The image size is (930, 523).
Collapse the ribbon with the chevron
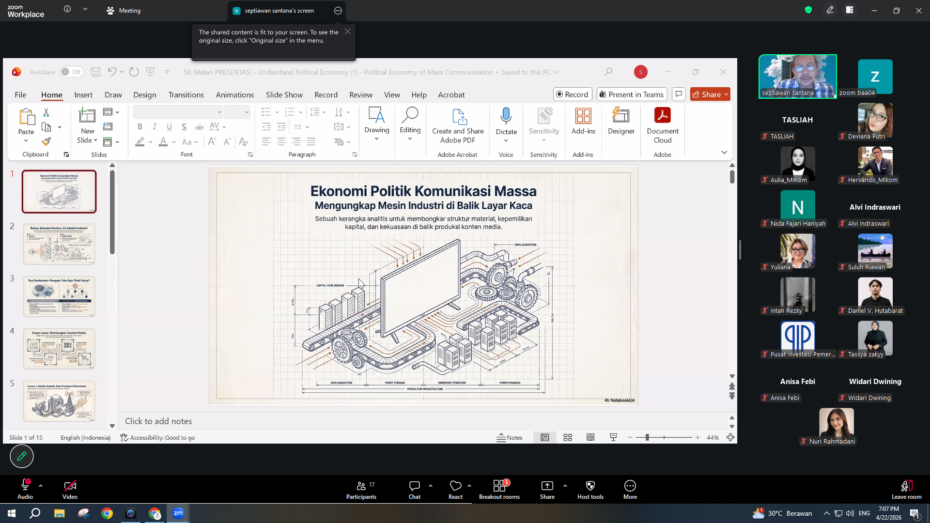(x=724, y=153)
